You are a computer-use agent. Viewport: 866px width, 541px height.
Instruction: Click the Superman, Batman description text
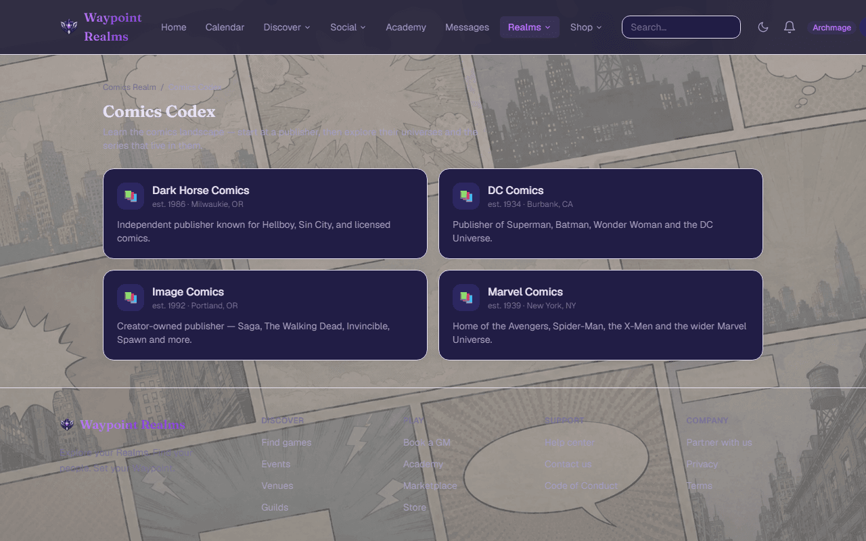pos(583,231)
